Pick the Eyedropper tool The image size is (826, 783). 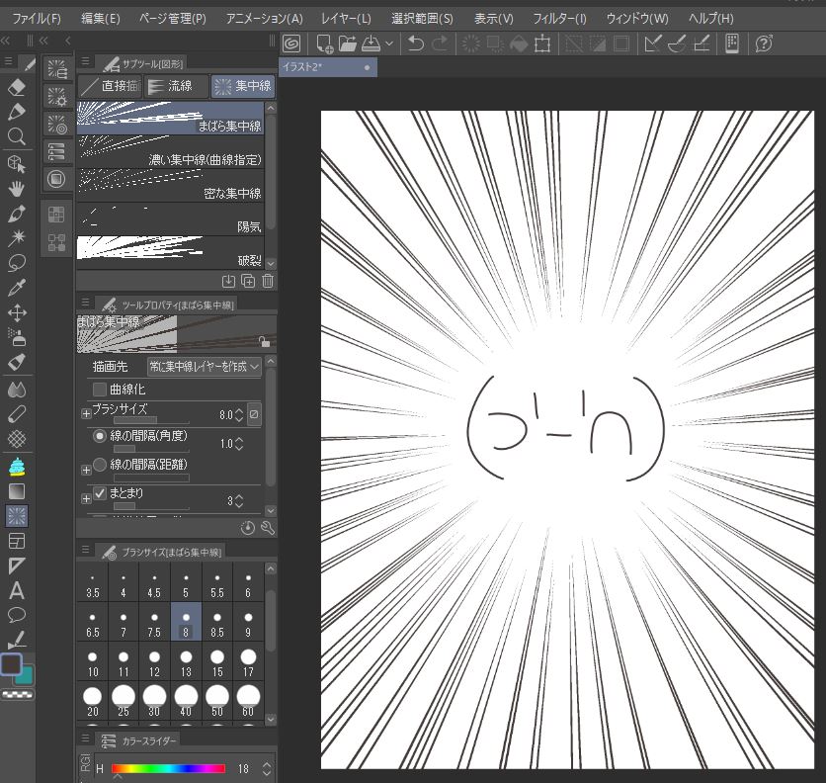tap(16, 288)
